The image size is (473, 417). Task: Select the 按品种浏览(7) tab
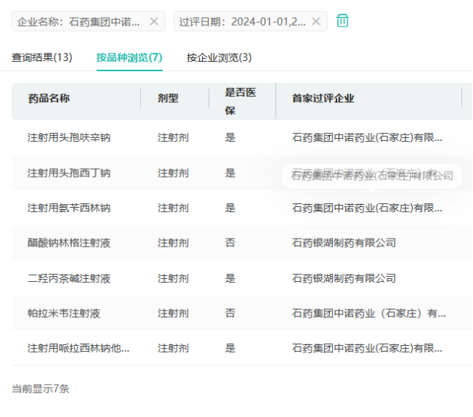pos(129,57)
